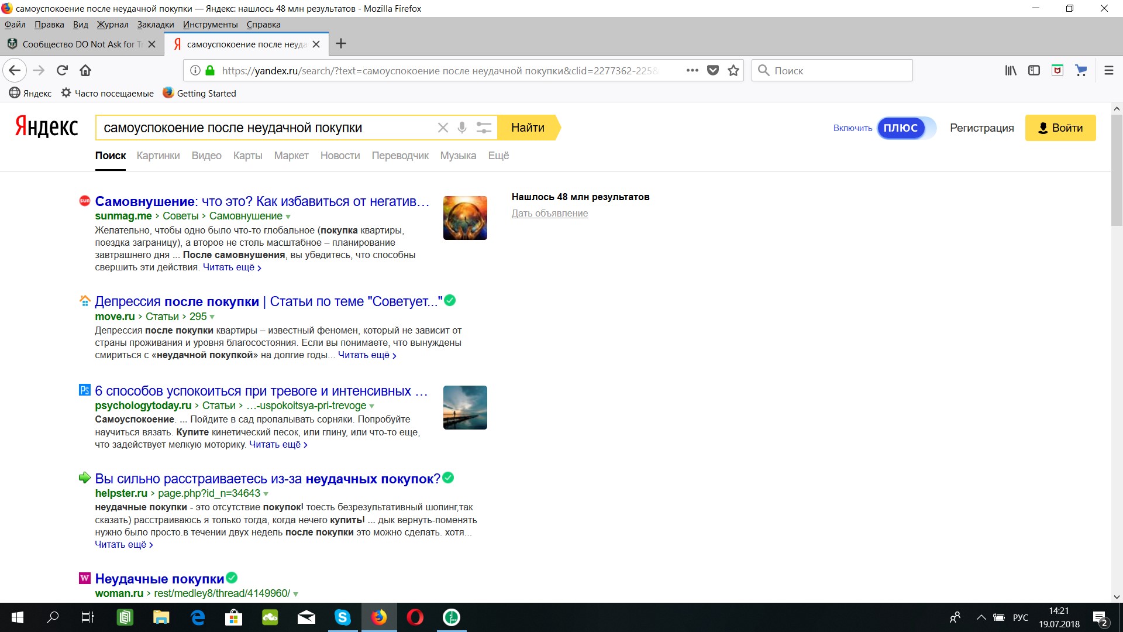This screenshot has height=632, width=1123.
Task: Open 'Депрессия после покупки' result
Action: coord(268,301)
